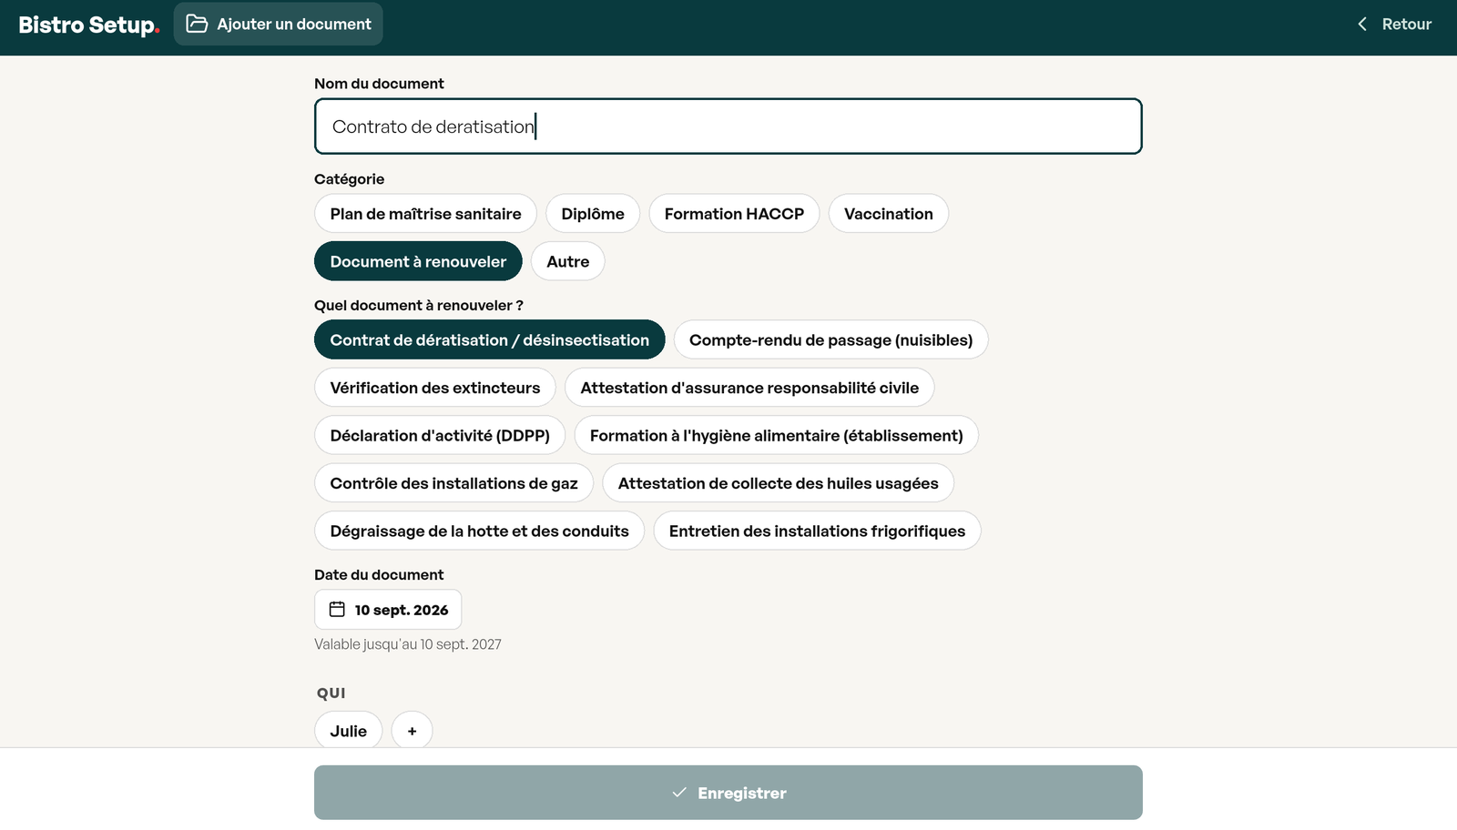This screenshot has width=1457, height=830.
Task: Click the checkmark icon on Enregistrer
Action: [679, 793]
